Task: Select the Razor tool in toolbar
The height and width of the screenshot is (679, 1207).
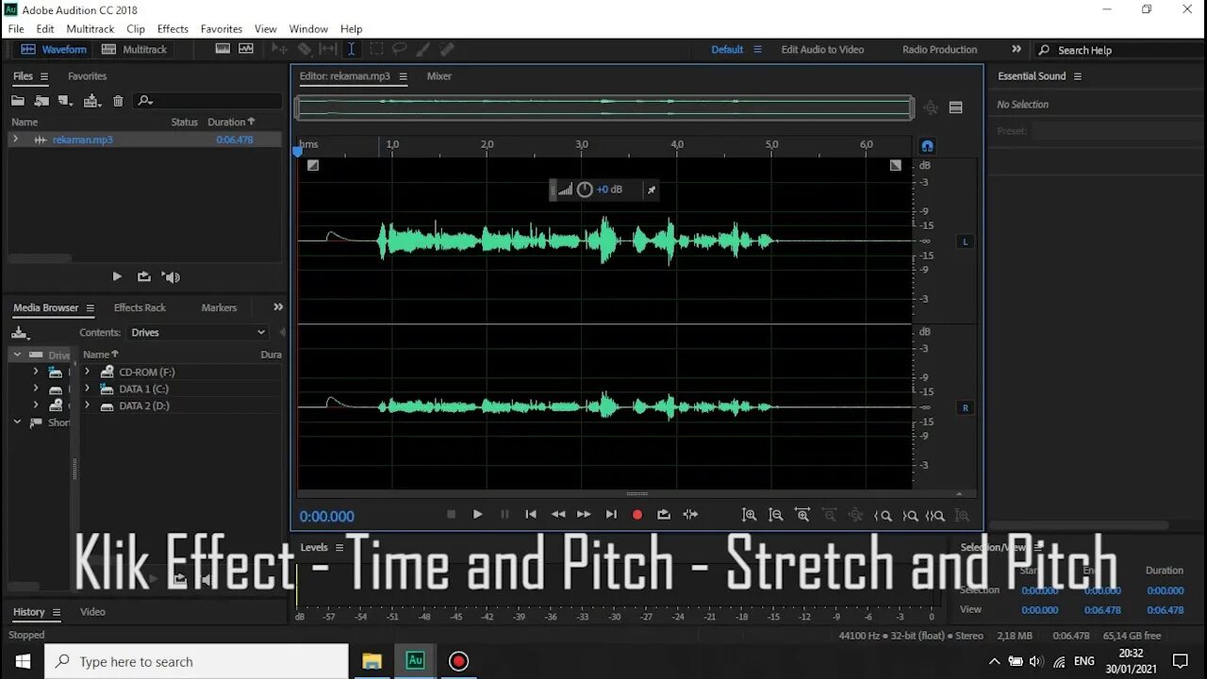Action: point(304,49)
